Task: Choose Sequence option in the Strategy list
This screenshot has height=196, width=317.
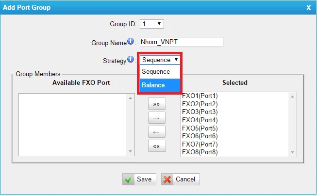Action: point(160,71)
